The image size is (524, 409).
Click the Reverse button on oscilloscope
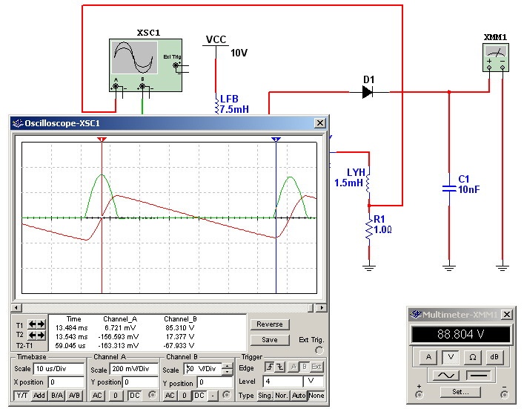[269, 324]
